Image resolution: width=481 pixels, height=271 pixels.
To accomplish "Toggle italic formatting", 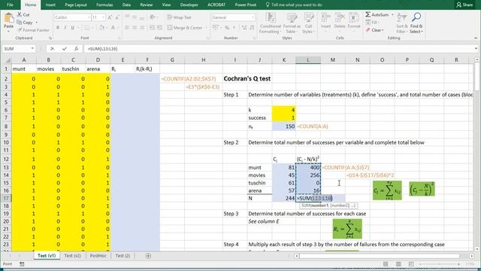I will click(65, 28).
